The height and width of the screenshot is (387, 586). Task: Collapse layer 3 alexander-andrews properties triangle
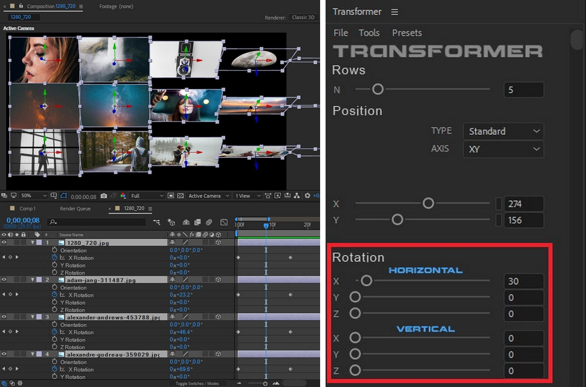coord(33,316)
